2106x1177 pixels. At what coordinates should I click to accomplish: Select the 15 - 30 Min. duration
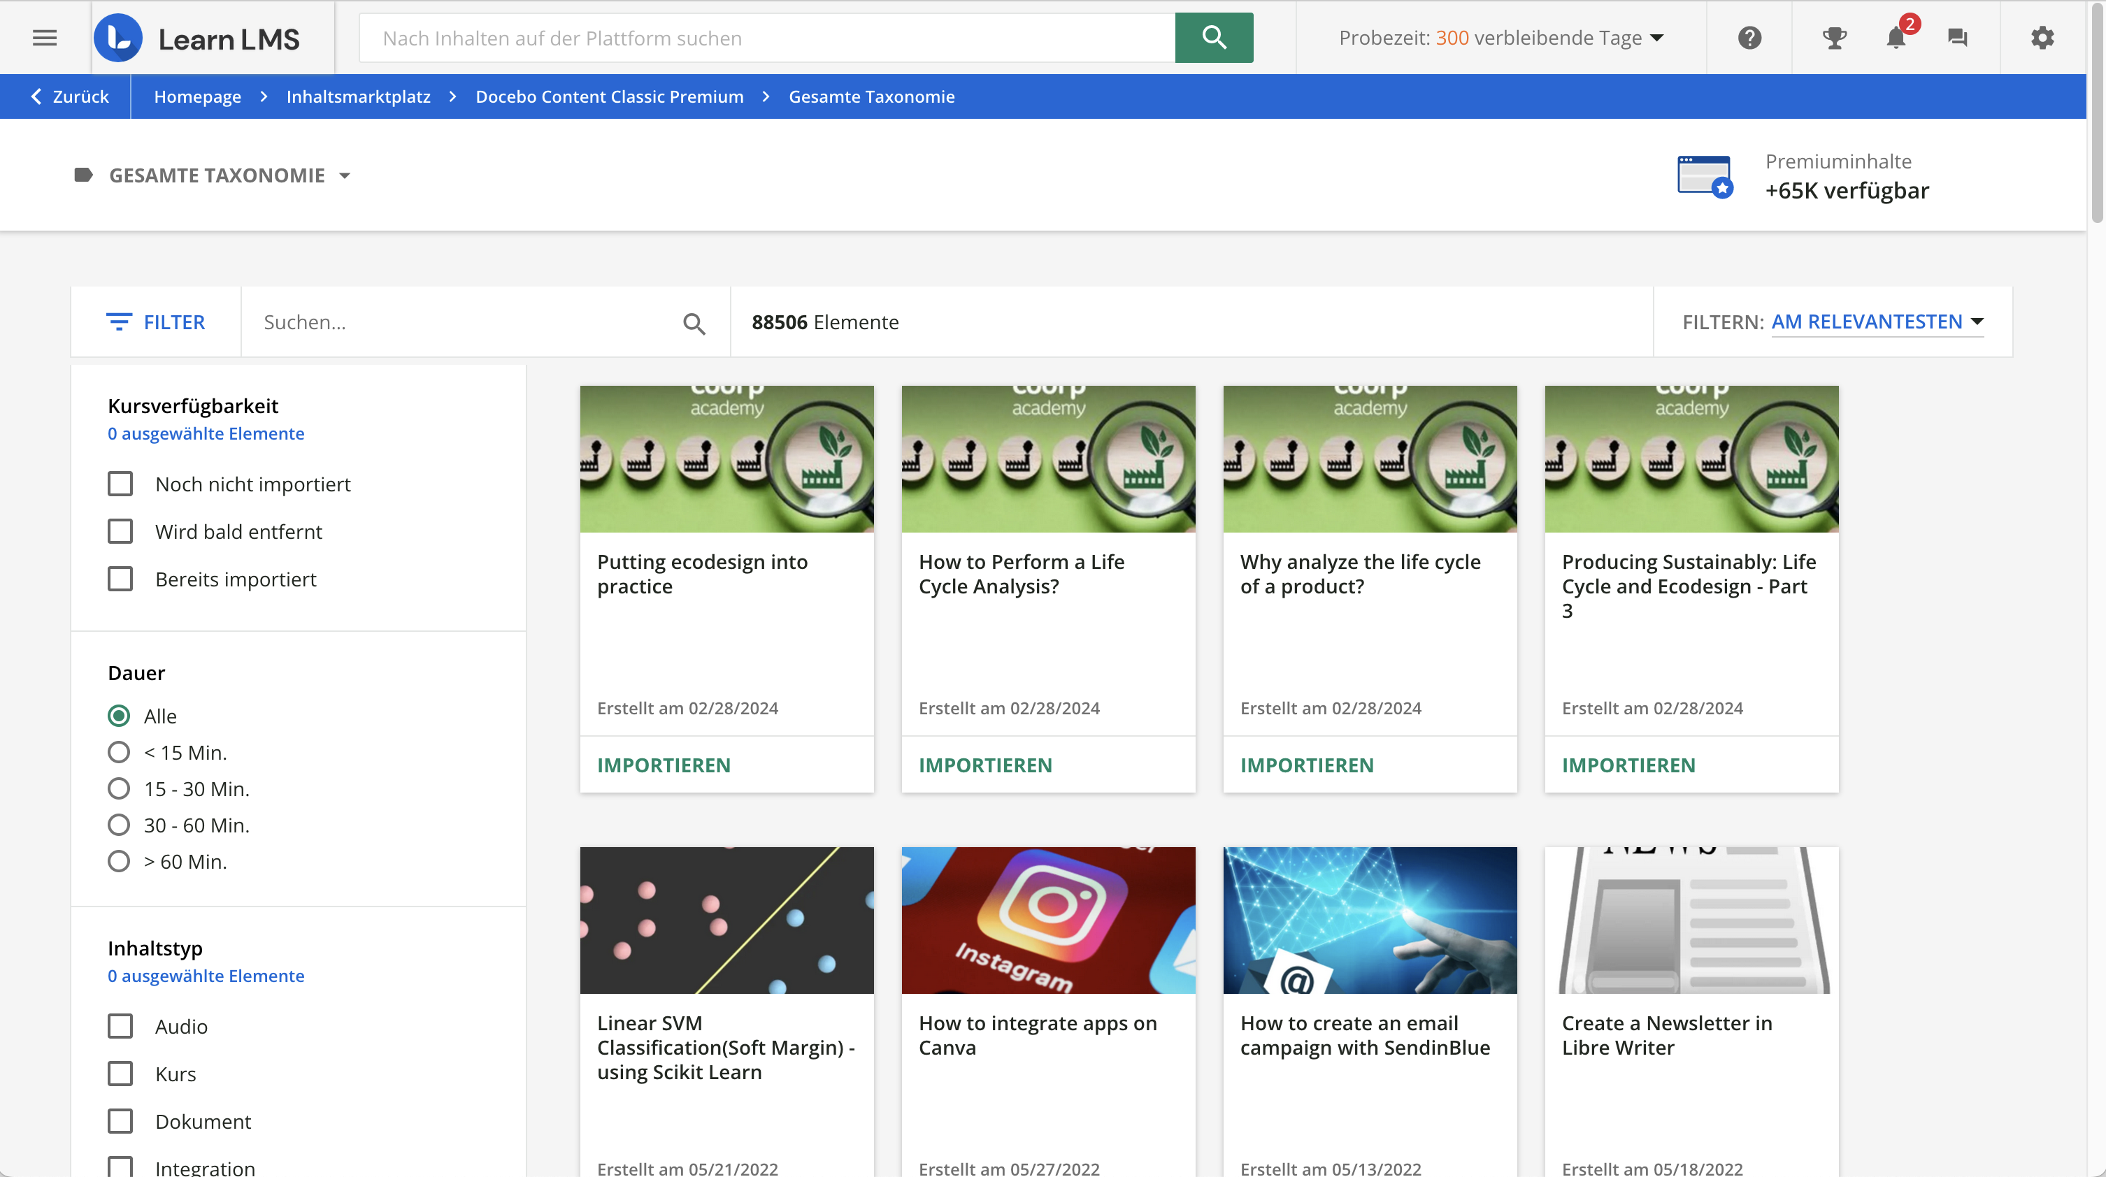coord(119,789)
